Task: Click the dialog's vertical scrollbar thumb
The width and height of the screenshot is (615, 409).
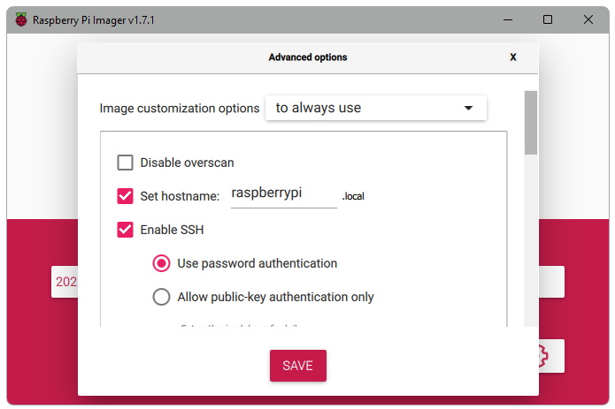Action: (x=530, y=122)
